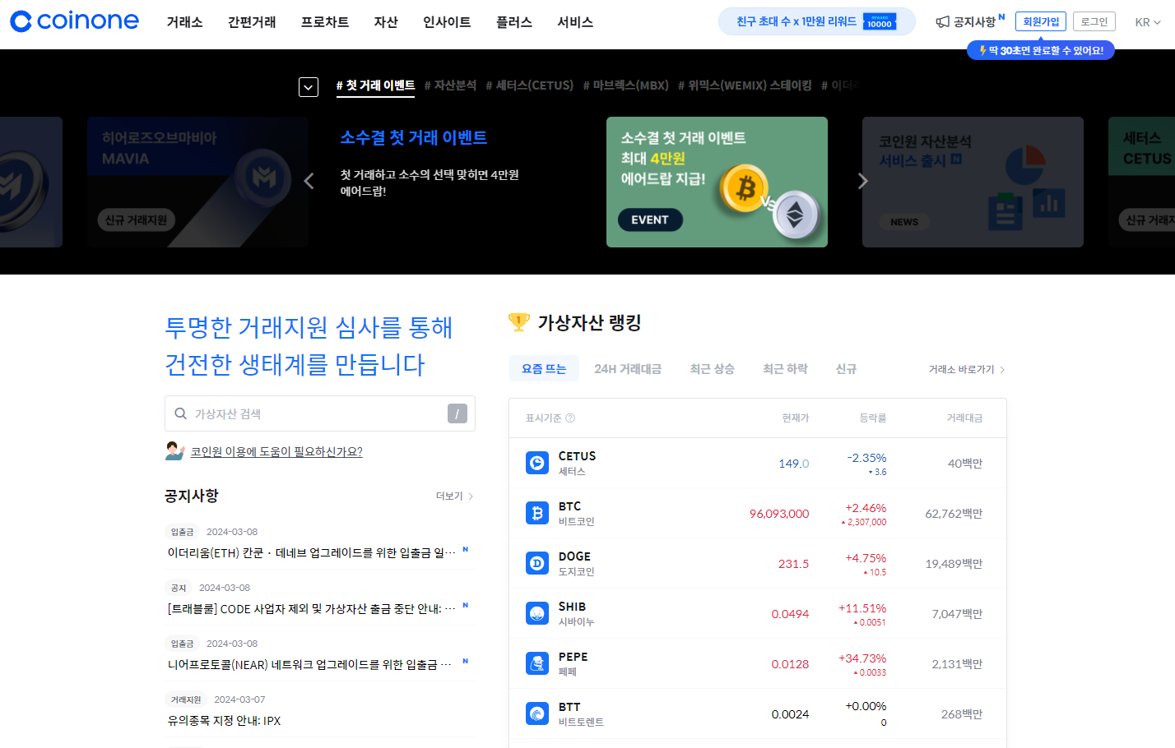Screen dimensions: 1175x748
Task: Click the trophy icon by 가상자산 랭킹
Action: click(x=518, y=322)
